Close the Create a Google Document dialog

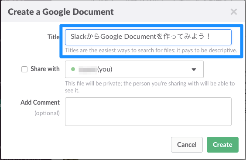click(234, 12)
